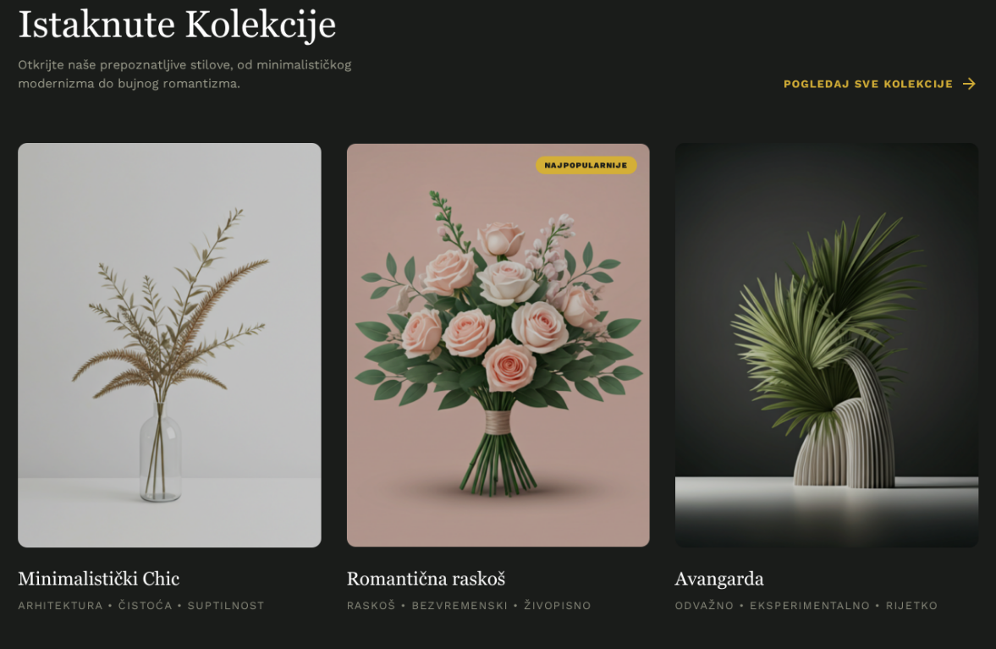The image size is (996, 649).
Task: Select the Raskoš tag
Action: [371, 606]
